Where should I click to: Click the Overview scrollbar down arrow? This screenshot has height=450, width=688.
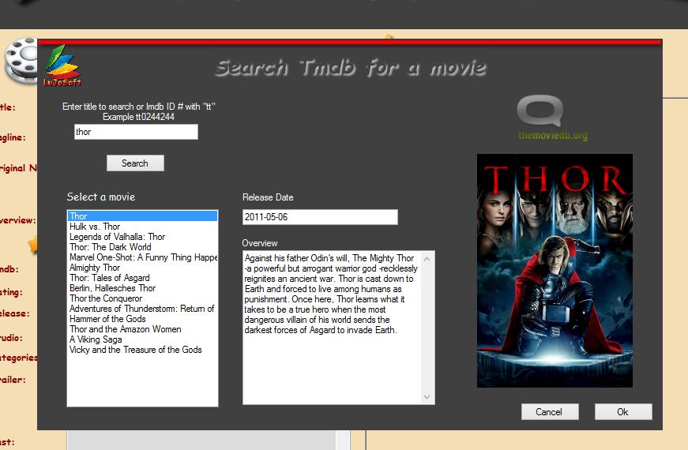[428, 397]
